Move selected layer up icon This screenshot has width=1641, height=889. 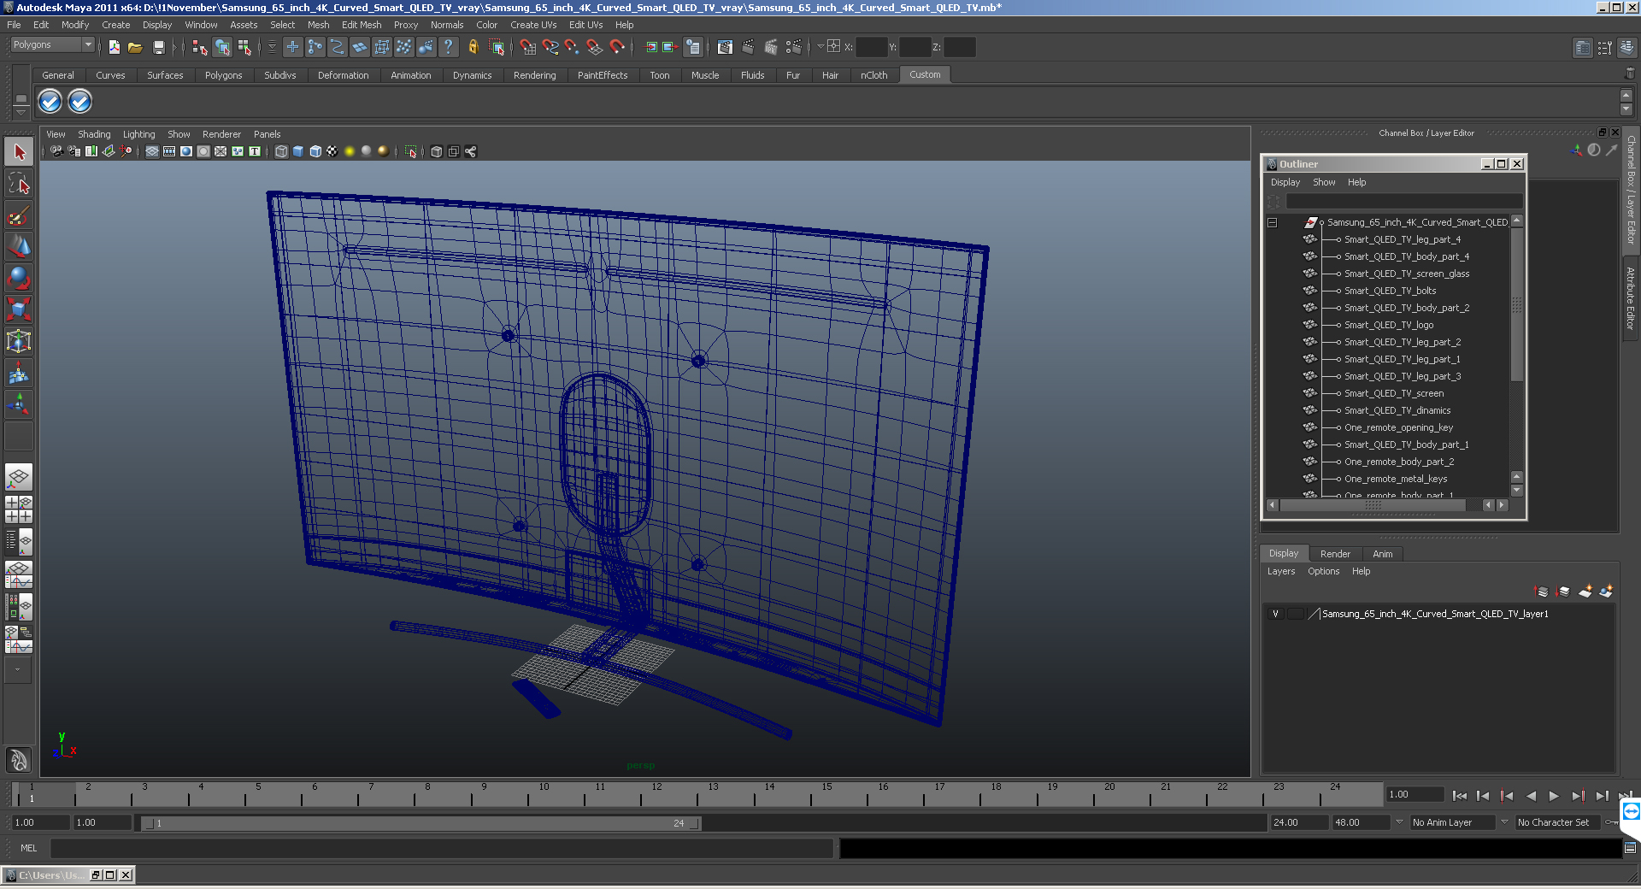1543,591
